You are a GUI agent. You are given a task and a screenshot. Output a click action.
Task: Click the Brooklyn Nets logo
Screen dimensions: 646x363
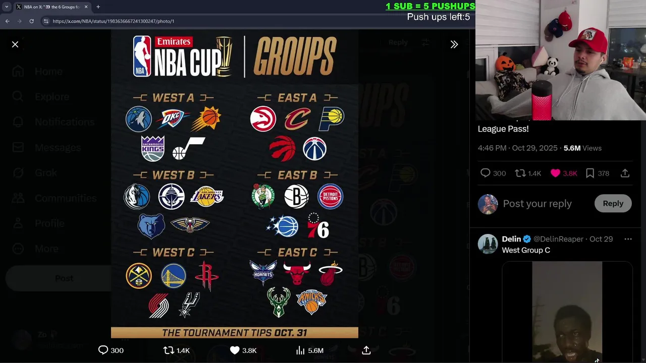click(296, 197)
